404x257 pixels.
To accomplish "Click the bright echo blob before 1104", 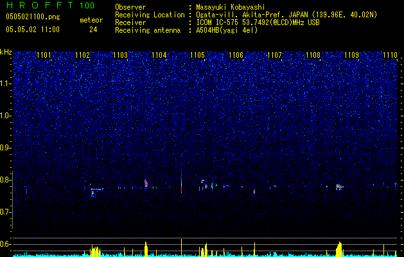I will click(x=146, y=183).
